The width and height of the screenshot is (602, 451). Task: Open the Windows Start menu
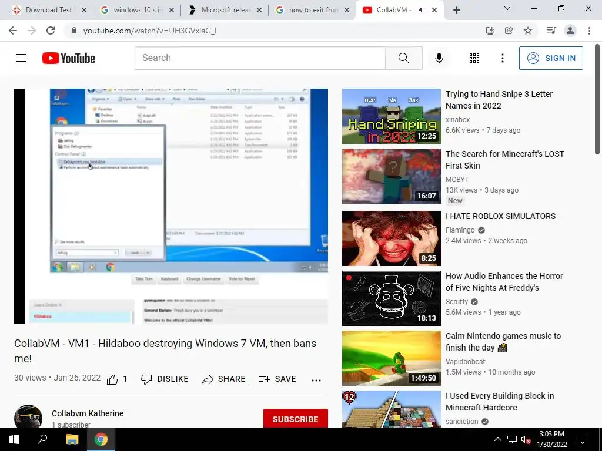[x=14, y=439]
